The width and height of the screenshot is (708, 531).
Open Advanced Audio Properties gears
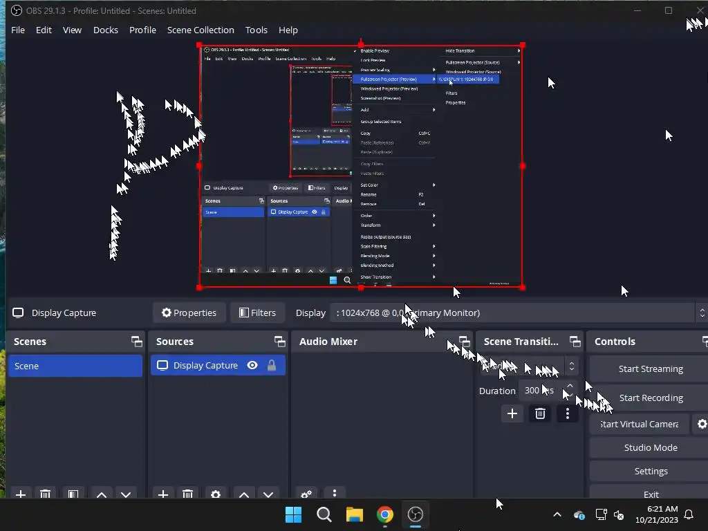[x=306, y=494]
